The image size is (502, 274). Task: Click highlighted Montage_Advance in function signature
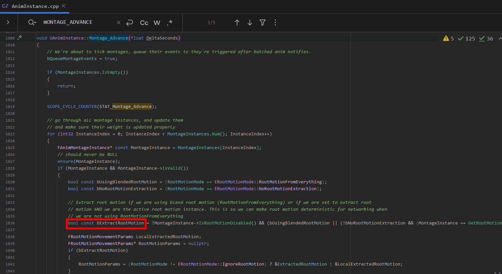pos(109,38)
